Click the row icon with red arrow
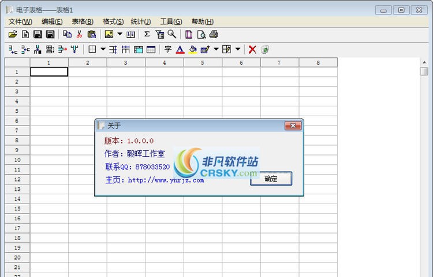 click(62, 50)
